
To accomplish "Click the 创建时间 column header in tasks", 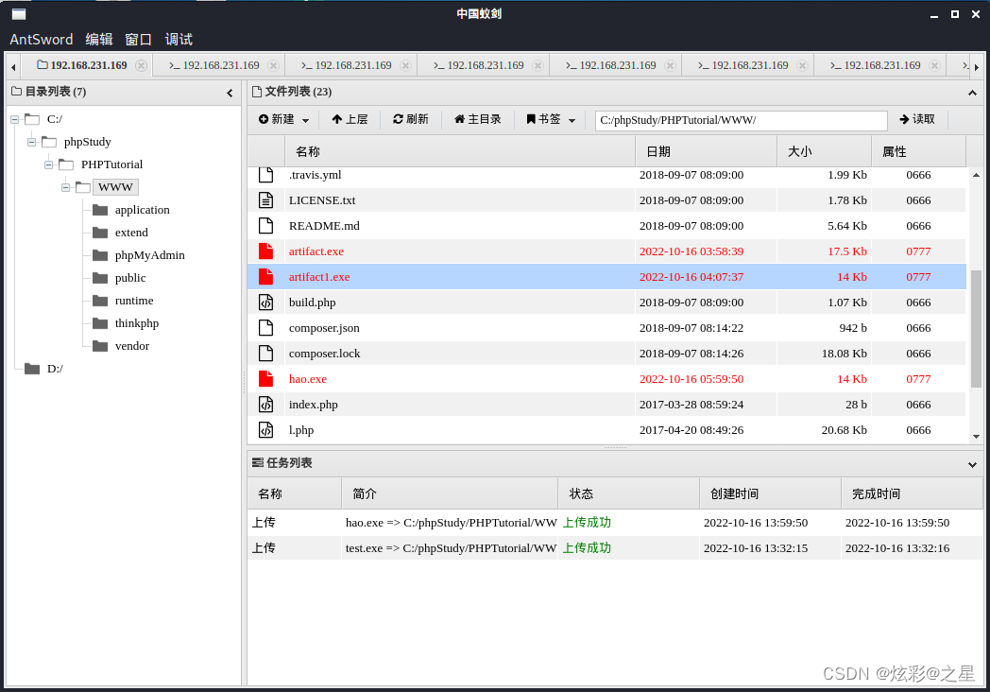I will [x=770, y=493].
